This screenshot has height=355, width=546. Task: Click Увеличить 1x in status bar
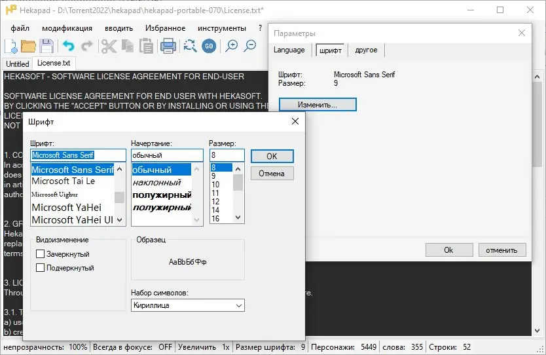[x=204, y=347]
